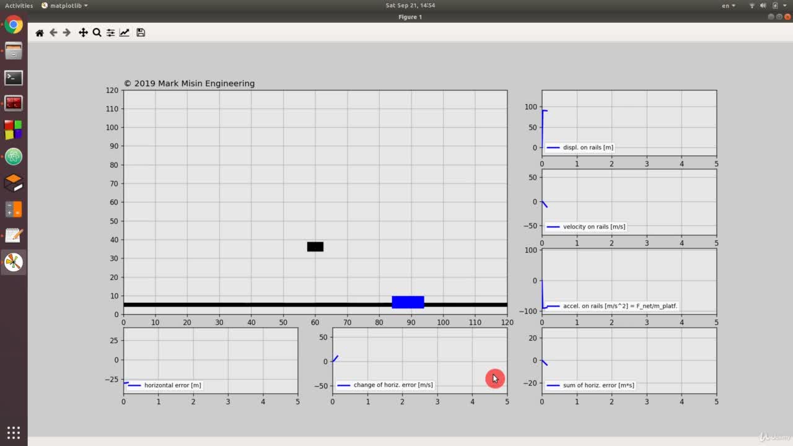
Task: Open the matplotlib application menu
Action: coord(65,6)
